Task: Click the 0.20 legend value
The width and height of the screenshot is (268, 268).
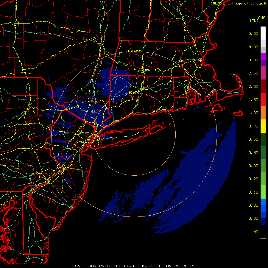Action: (x=253, y=179)
